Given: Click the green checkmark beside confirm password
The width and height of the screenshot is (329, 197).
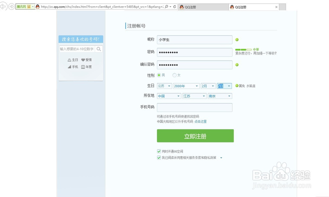Looking at the screenshot, I should (237, 65).
